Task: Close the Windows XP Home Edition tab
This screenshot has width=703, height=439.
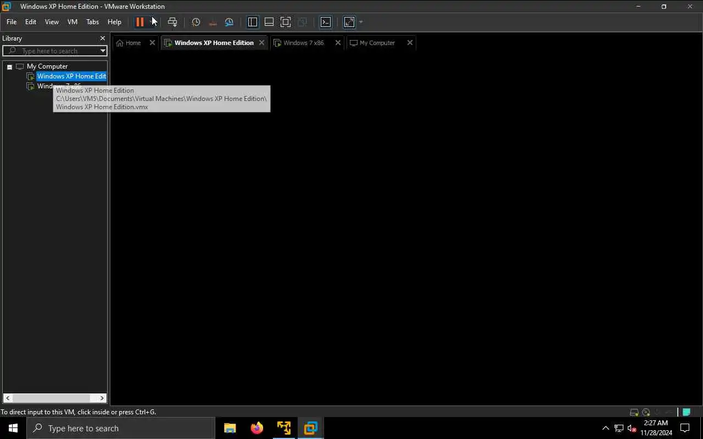Action: 261,43
